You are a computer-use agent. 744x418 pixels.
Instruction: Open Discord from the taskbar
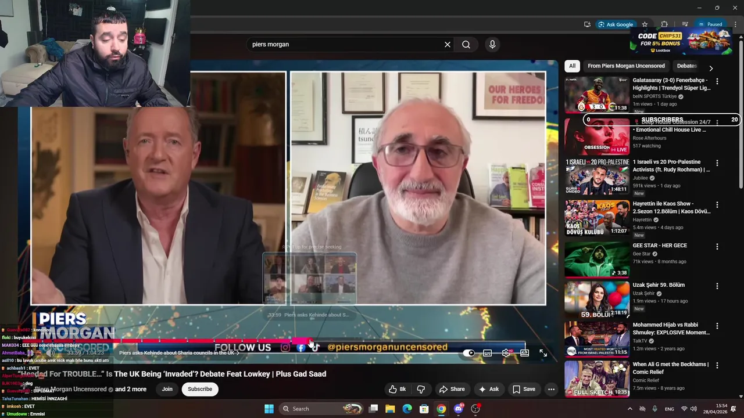459,409
